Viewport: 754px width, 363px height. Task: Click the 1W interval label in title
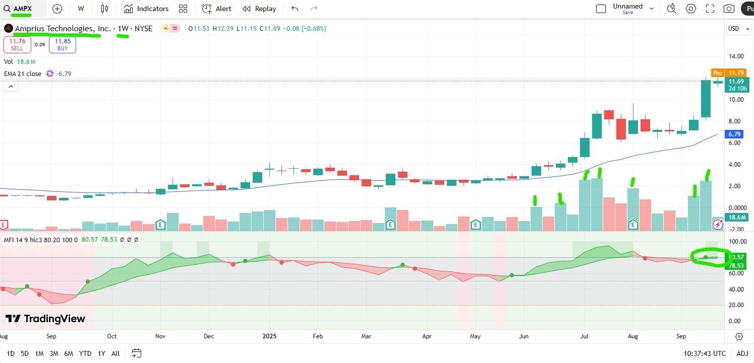pos(123,29)
